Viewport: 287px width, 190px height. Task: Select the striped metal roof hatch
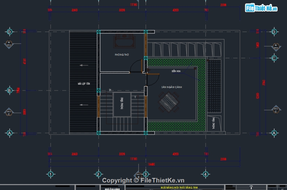(x=83, y=82)
